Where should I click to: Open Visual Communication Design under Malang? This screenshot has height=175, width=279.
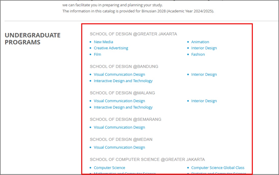tap(119, 101)
